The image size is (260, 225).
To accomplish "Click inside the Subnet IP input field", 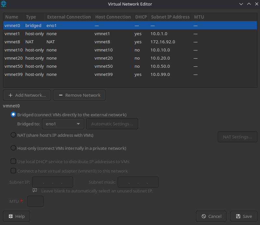I will pyautogui.click(x=52, y=182).
